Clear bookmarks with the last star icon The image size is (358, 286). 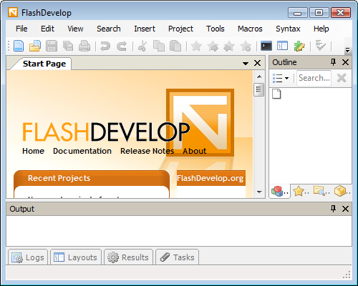tap(246, 46)
